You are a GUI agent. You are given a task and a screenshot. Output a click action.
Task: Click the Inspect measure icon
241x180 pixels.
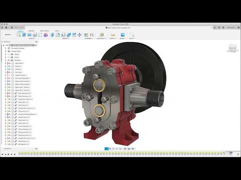tap(113, 35)
